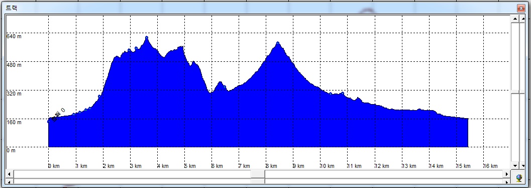Select the track point on the 2 km slope
Image resolution: width=531 pixels, height=188 pixels.
tap(99, 97)
